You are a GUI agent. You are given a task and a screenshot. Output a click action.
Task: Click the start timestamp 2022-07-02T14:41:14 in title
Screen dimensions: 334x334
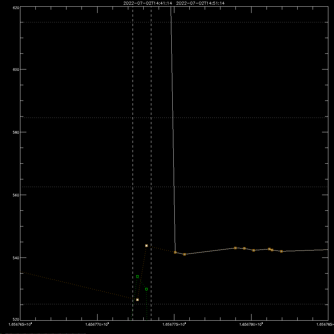tap(148, 3)
